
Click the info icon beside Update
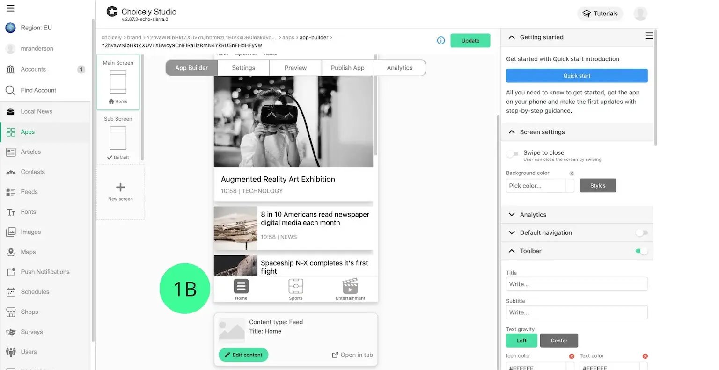click(441, 41)
